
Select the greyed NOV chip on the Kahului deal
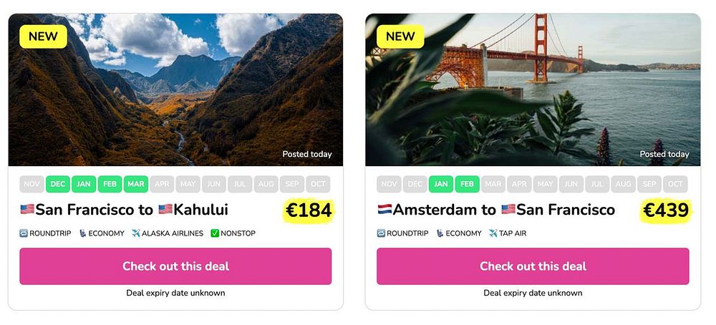(32, 184)
